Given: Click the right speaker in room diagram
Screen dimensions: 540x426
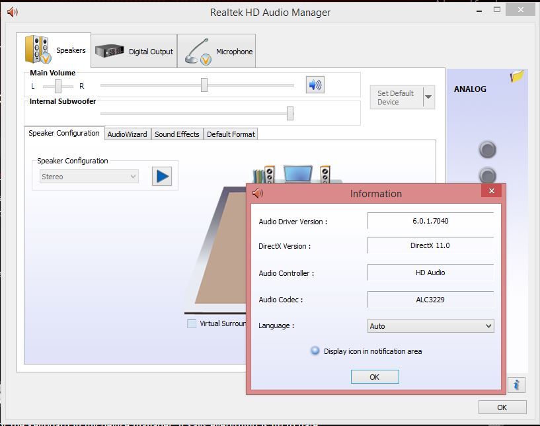Looking at the screenshot, I should 325,175.
